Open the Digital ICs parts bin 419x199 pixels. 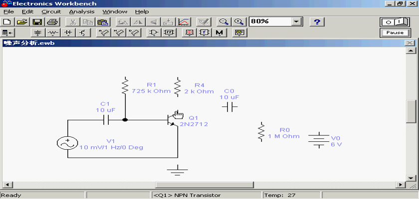coord(133,33)
